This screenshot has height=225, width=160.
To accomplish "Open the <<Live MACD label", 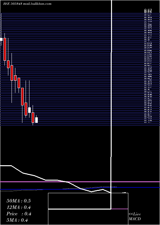I will click(x=135, y=217).
